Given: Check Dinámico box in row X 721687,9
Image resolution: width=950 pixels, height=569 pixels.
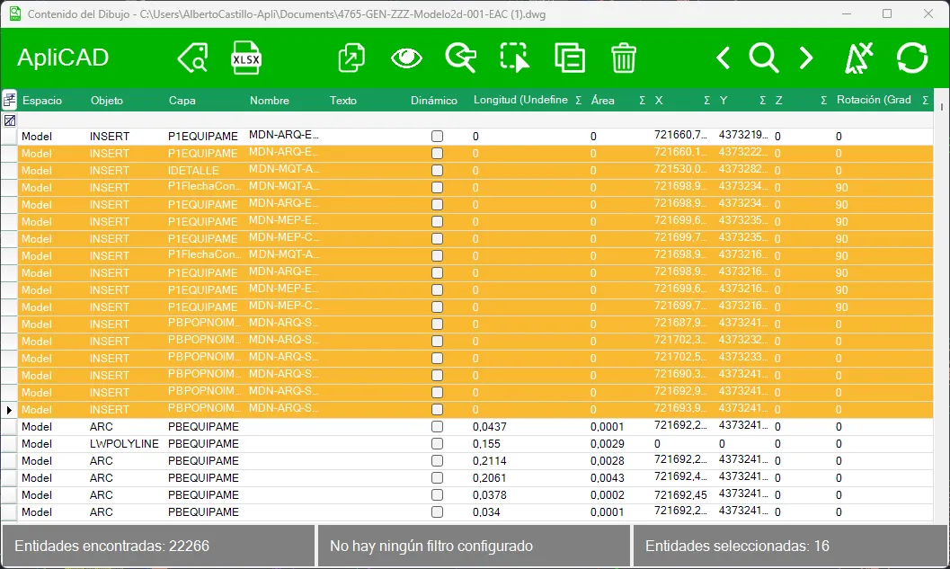Looking at the screenshot, I should click(437, 325).
